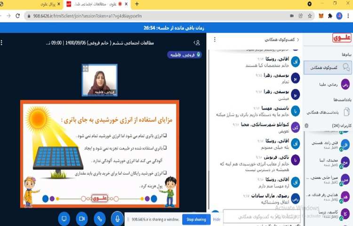This screenshot has height=226, width=353.
Task: Open the MetaMask fox extension
Action: 321,16
